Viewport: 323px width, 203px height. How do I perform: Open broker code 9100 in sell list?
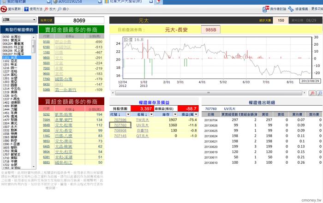(x=46, y=42)
